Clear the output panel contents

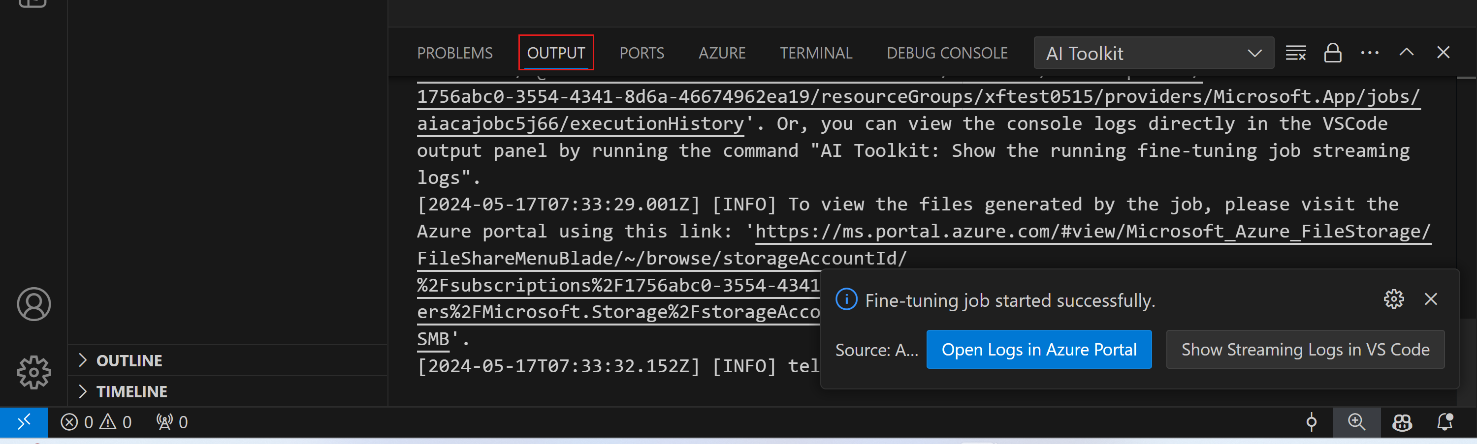pyautogui.click(x=1295, y=53)
